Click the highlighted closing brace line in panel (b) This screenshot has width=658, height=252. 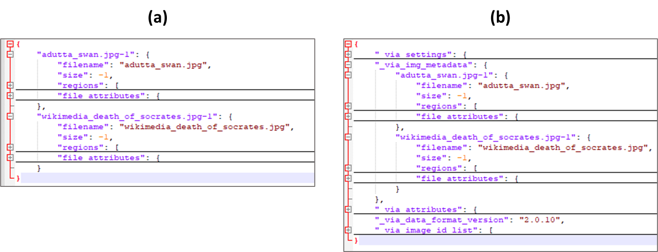click(x=505, y=241)
